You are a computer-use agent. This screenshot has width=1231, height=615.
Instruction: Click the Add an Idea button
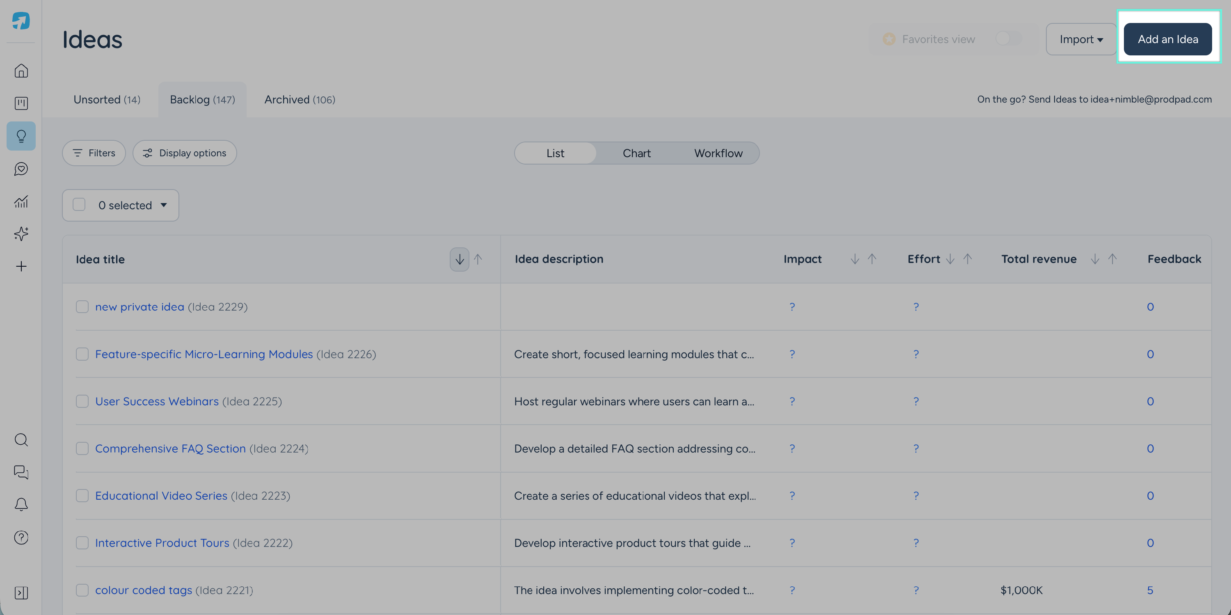pos(1167,39)
